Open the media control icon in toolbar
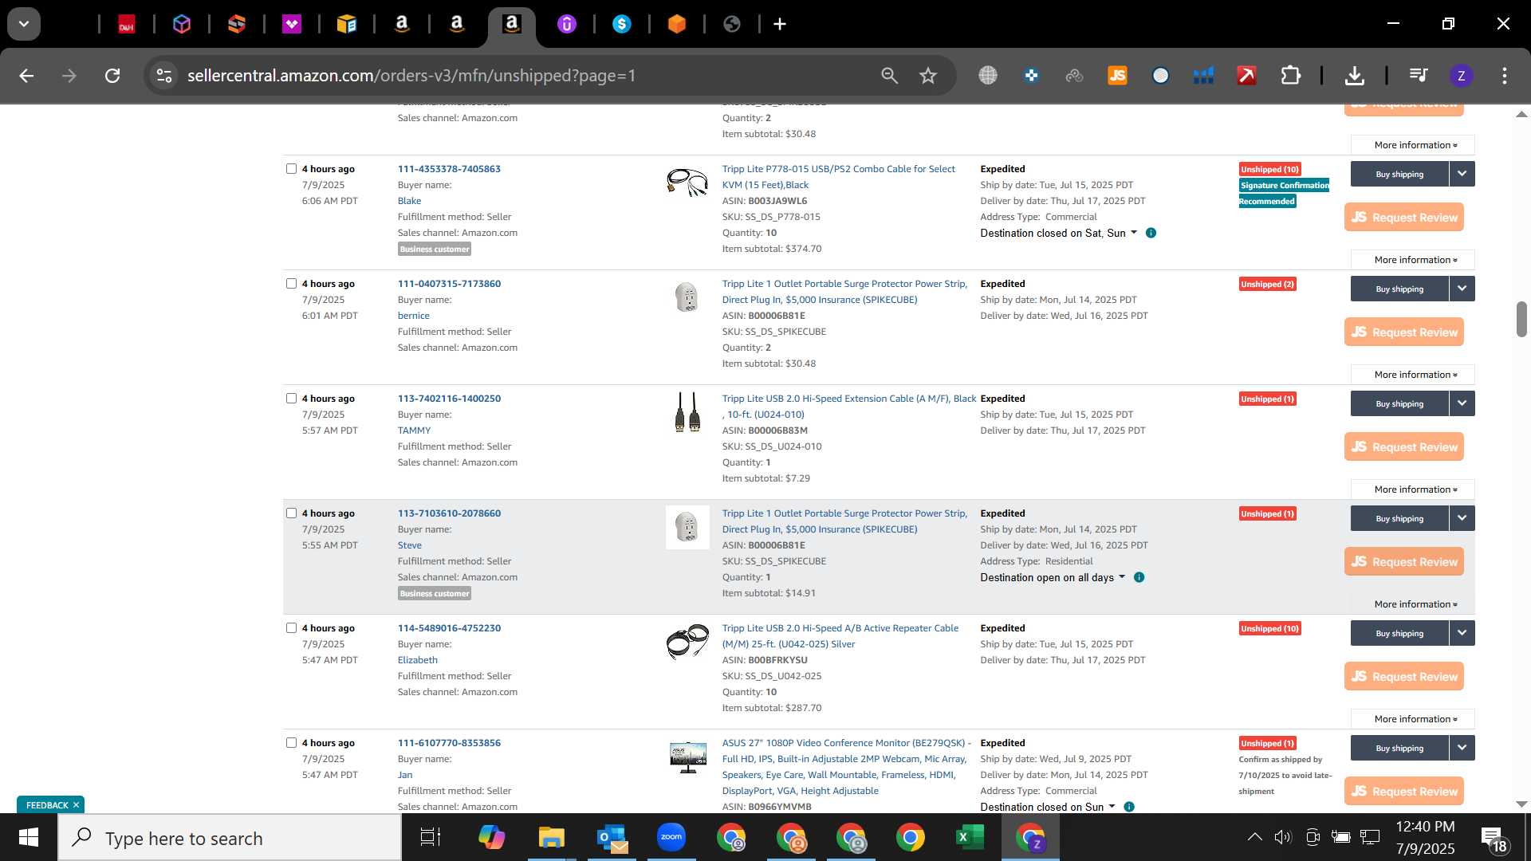This screenshot has height=861, width=1531. [1419, 76]
